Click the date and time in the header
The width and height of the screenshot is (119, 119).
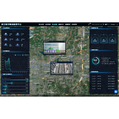coord(97,24)
